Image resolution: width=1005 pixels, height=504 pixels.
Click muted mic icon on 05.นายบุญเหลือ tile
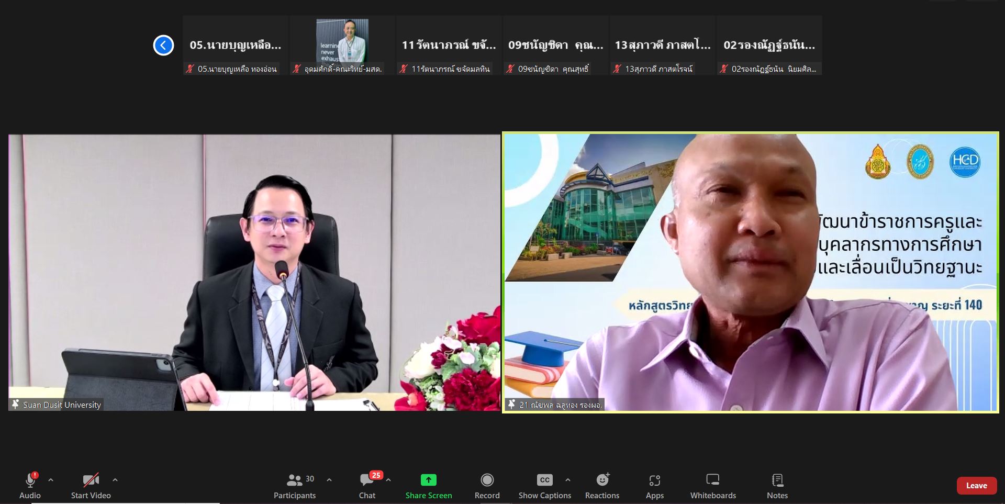pyautogui.click(x=190, y=69)
